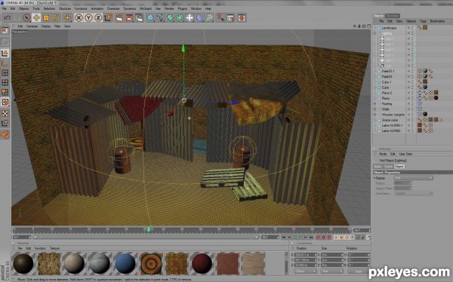Open the Edit Render Settings icon
The height and width of the screenshot is (282, 453).
[x=139, y=18]
